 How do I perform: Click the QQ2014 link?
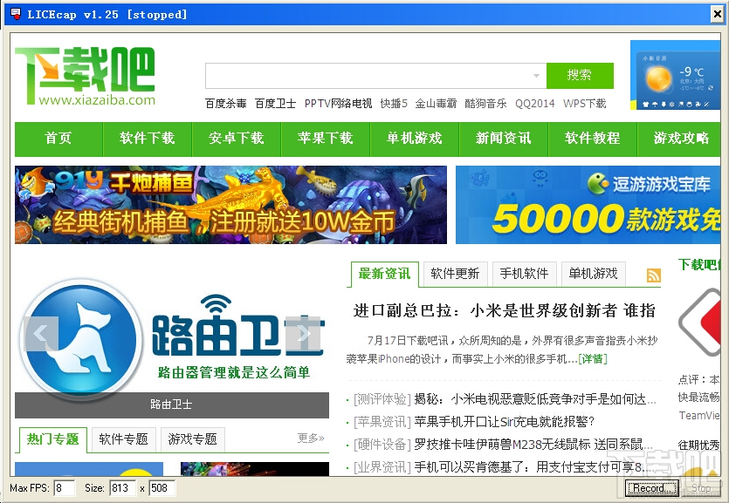pyautogui.click(x=534, y=104)
